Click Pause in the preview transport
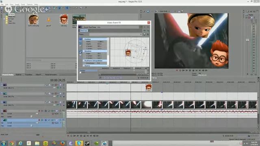The width and height of the screenshot is (260, 146). tap(190, 71)
